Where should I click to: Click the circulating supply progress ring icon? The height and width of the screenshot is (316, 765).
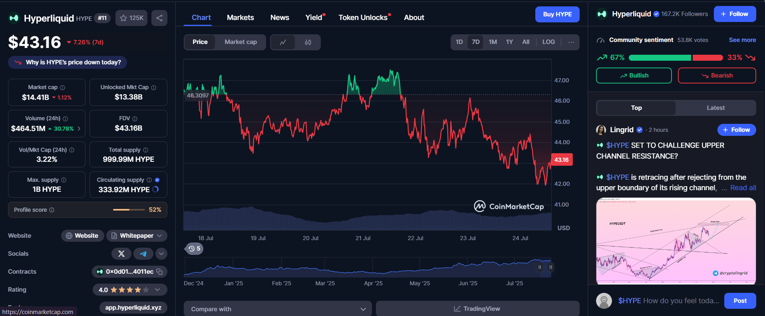click(x=155, y=189)
